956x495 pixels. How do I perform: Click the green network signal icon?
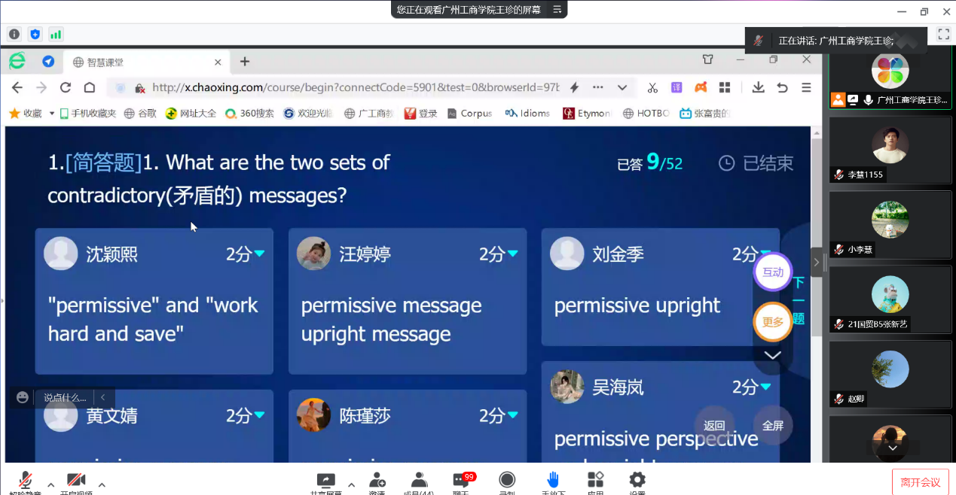(56, 34)
